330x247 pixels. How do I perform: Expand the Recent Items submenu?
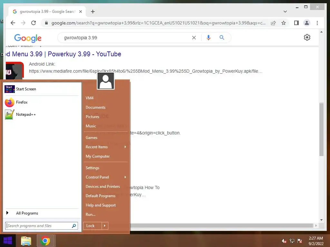pos(106,147)
